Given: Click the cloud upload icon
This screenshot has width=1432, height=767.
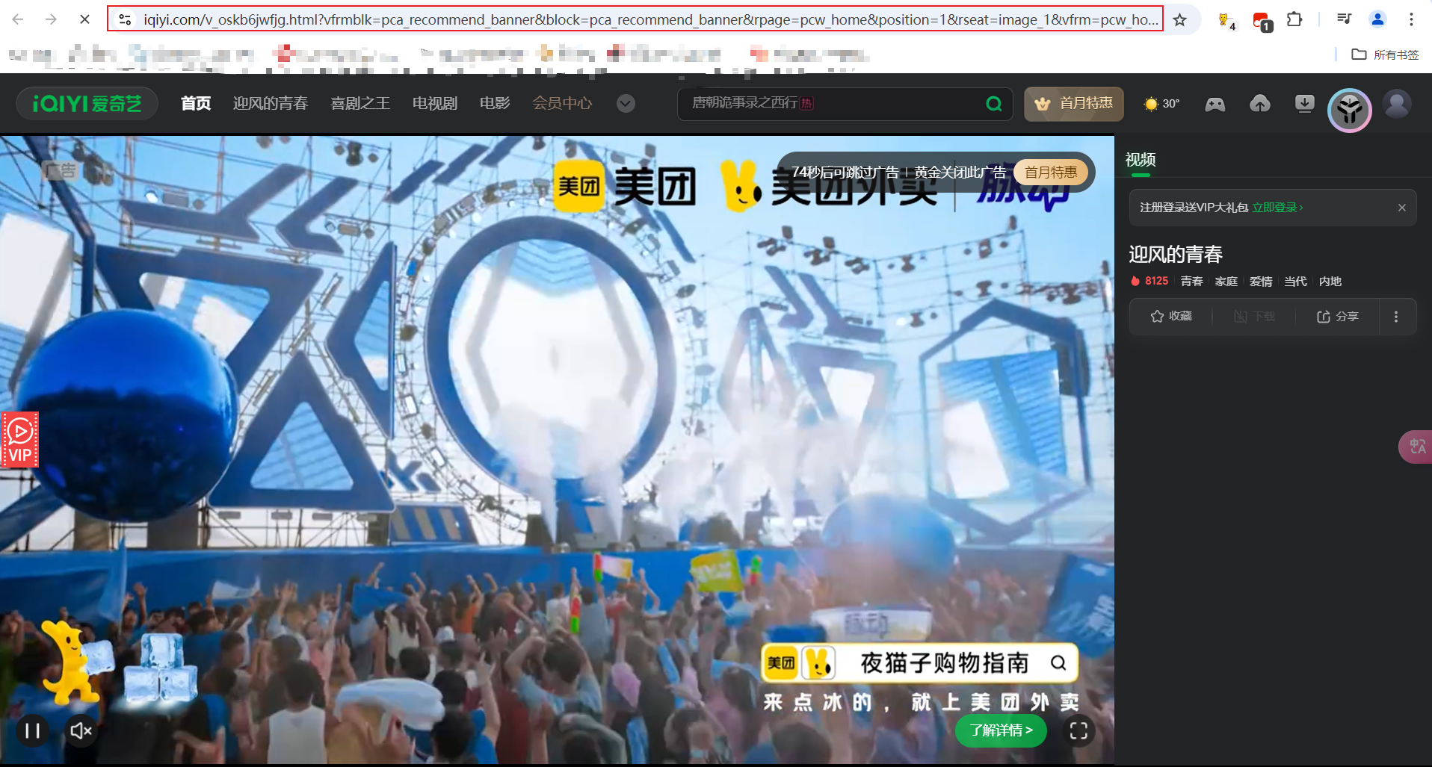Looking at the screenshot, I should click(1260, 104).
